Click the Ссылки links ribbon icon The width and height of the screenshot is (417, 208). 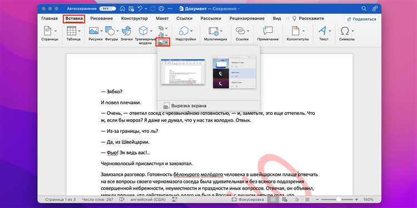click(240, 31)
